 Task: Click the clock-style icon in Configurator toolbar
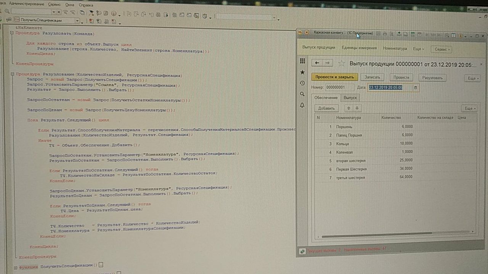click(x=205, y=16)
